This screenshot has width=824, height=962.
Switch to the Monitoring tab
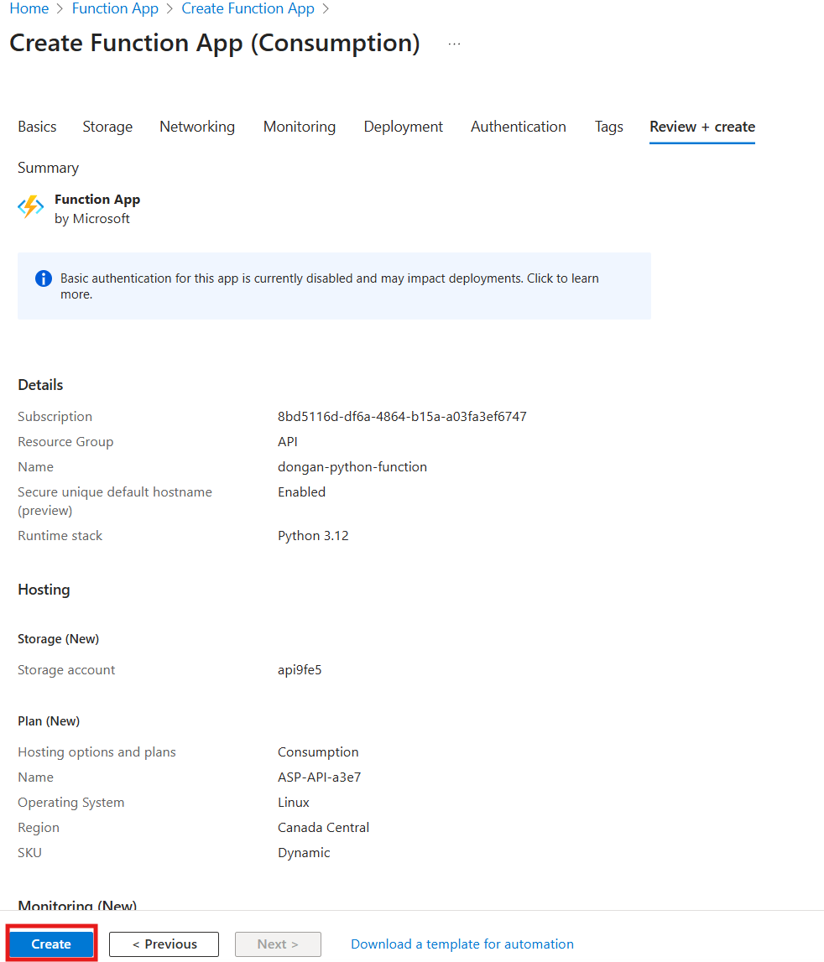[300, 127]
